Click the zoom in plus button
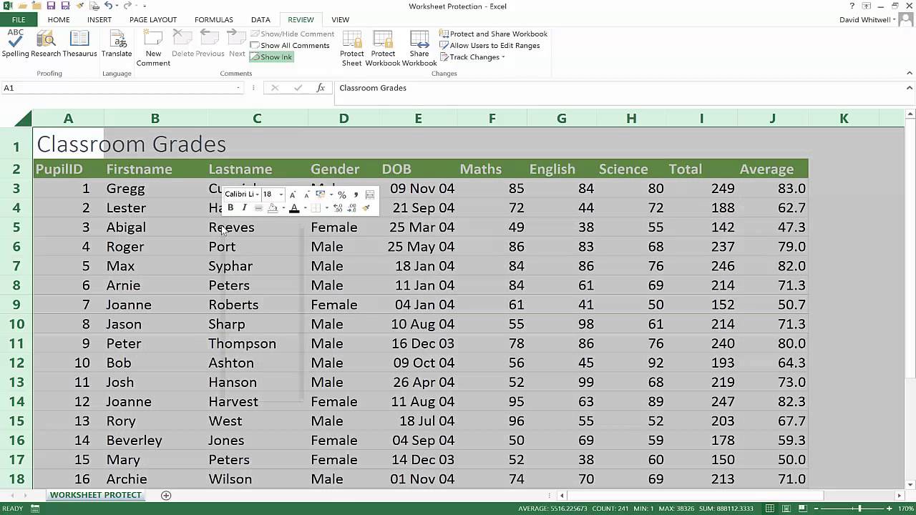This screenshot has height=515, width=916. click(889, 509)
